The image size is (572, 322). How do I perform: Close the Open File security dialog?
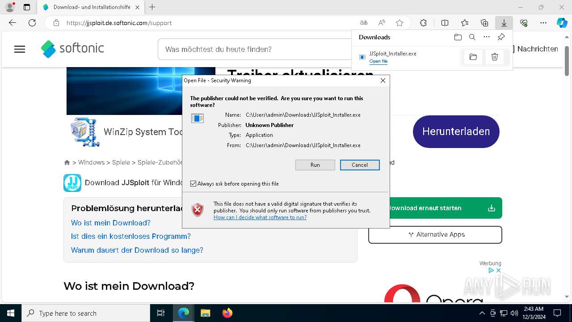pos(383,80)
